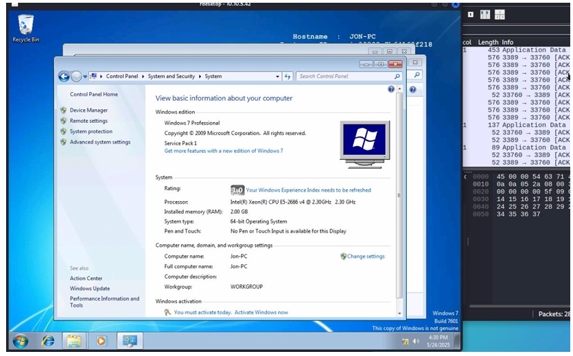Open the Recycle Bin desktop icon

(25, 29)
